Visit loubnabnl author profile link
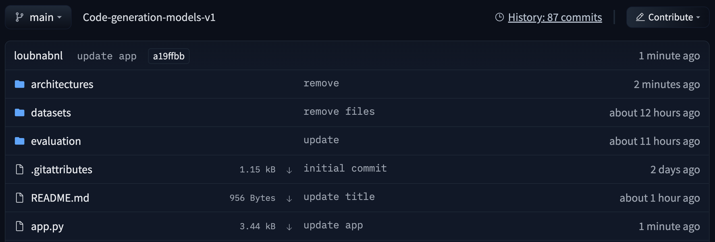 pyautogui.click(x=38, y=56)
